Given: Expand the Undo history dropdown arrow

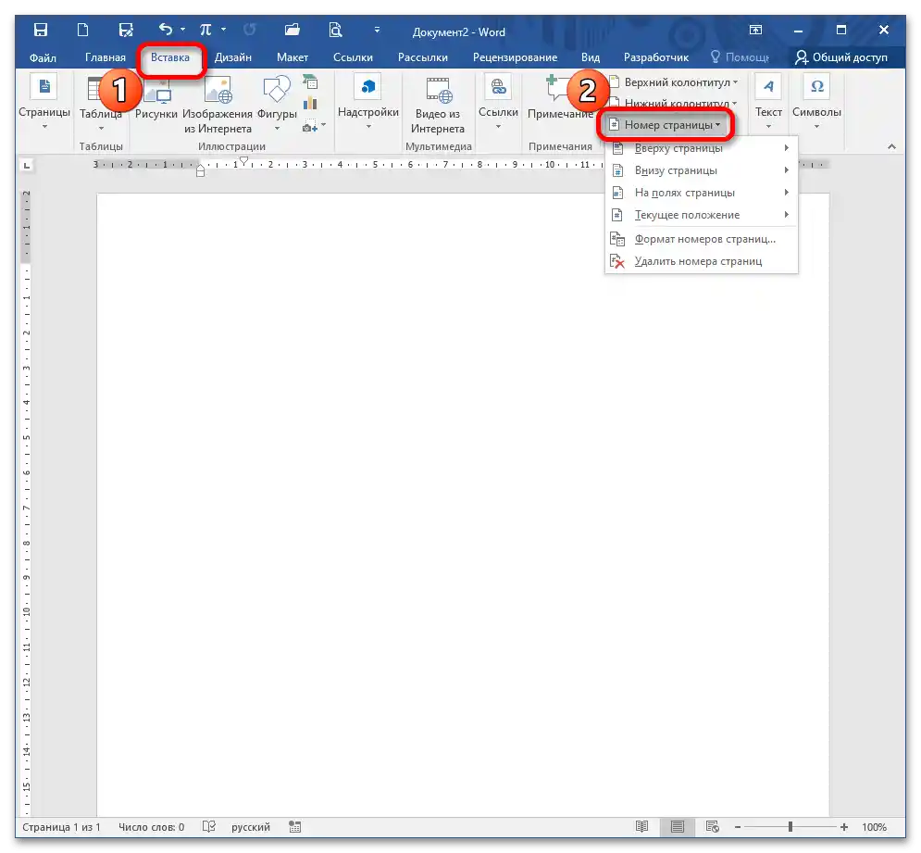Looking at the screenshot, I should (182, 29).
